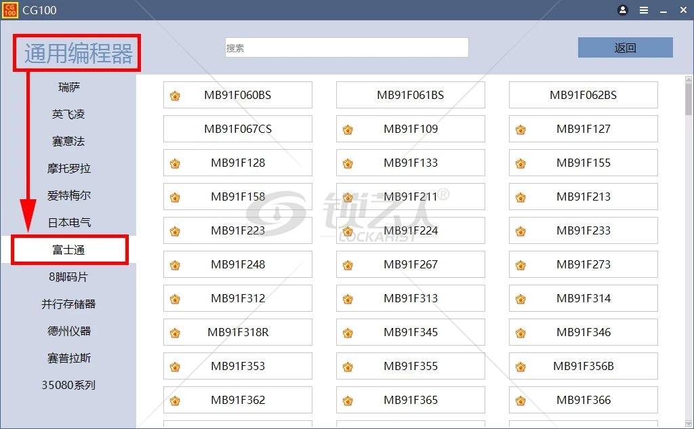Click the badge icon next to MB91F127
694x429 pixels.
[521, 129]
